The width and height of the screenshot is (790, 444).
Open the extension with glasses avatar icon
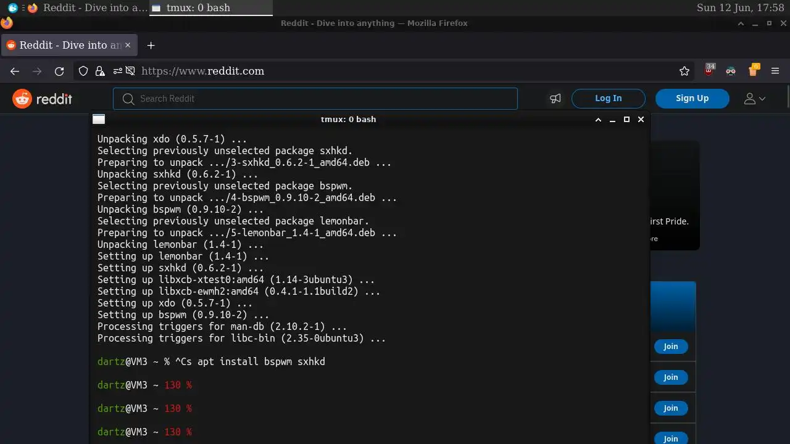point(731,71)
